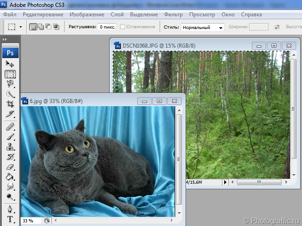The image size is (302, 226).
Task: Close the DSCN1068.JPG window
Action: coord(289,46)
